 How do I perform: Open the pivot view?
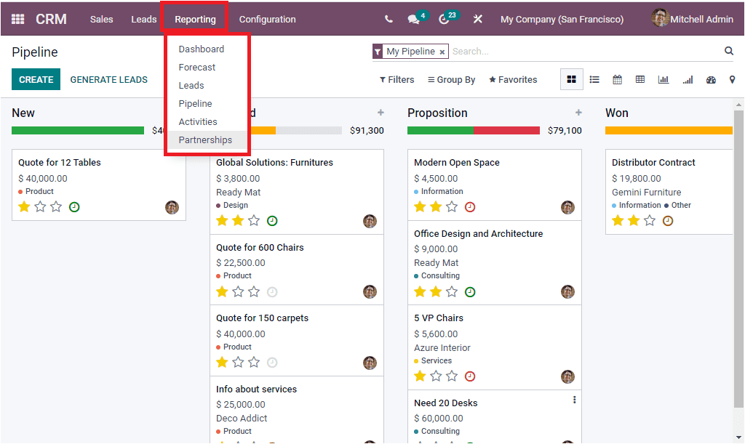click(x=640, y=79)
